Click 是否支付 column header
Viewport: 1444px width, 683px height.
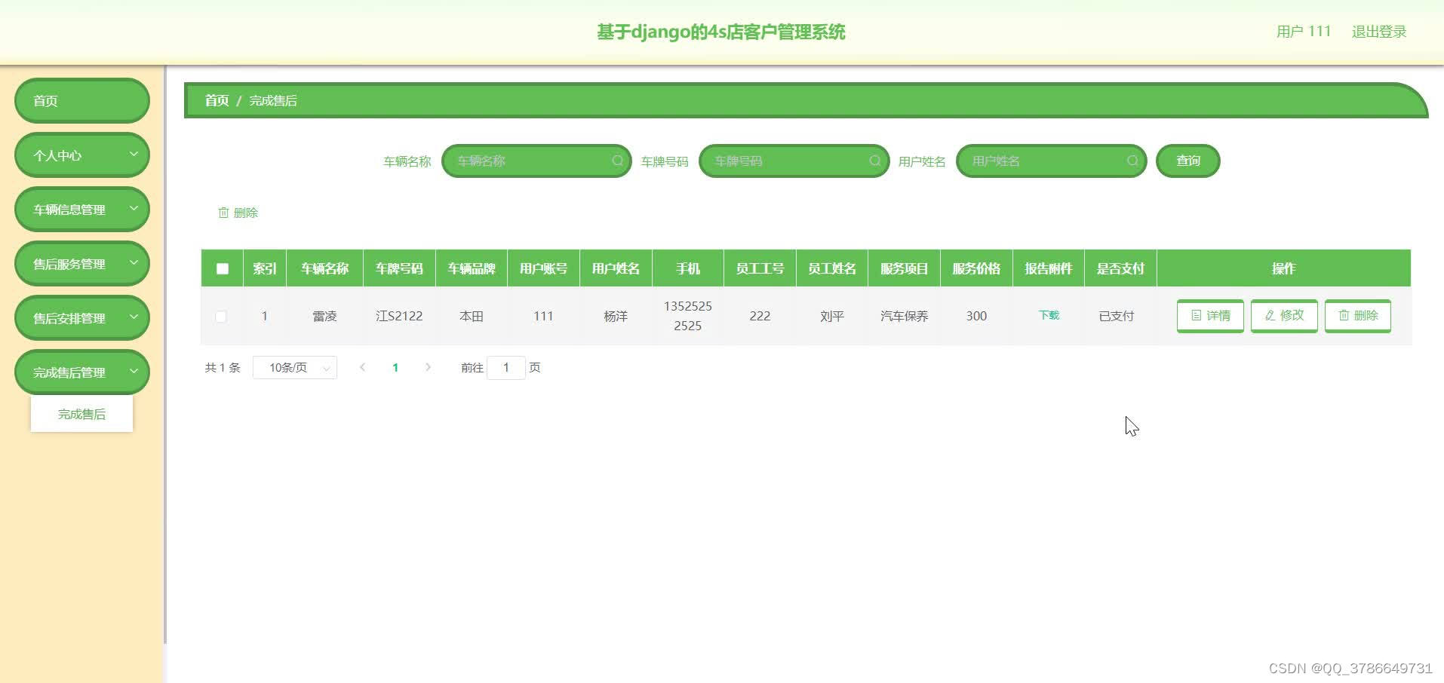(x=1120, y=268)
